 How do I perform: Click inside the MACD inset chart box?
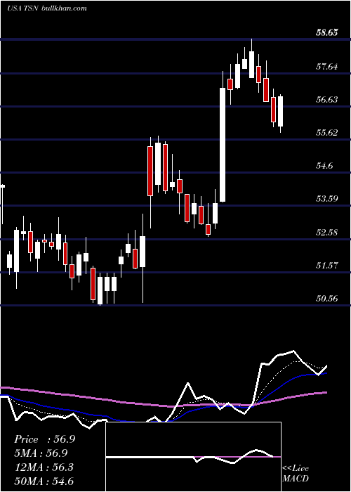point(193,457)
